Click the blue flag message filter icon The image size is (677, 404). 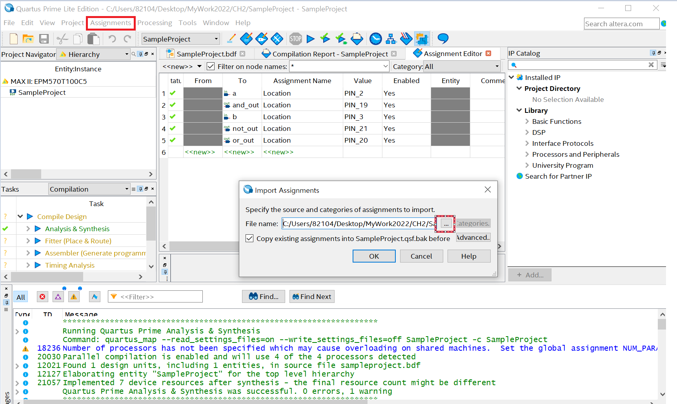[x=95, y=297]
